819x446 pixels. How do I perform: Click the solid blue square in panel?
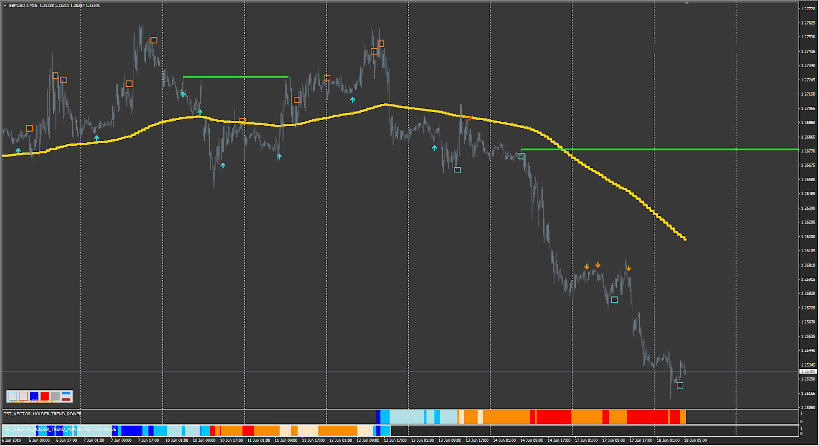(34, 396)
